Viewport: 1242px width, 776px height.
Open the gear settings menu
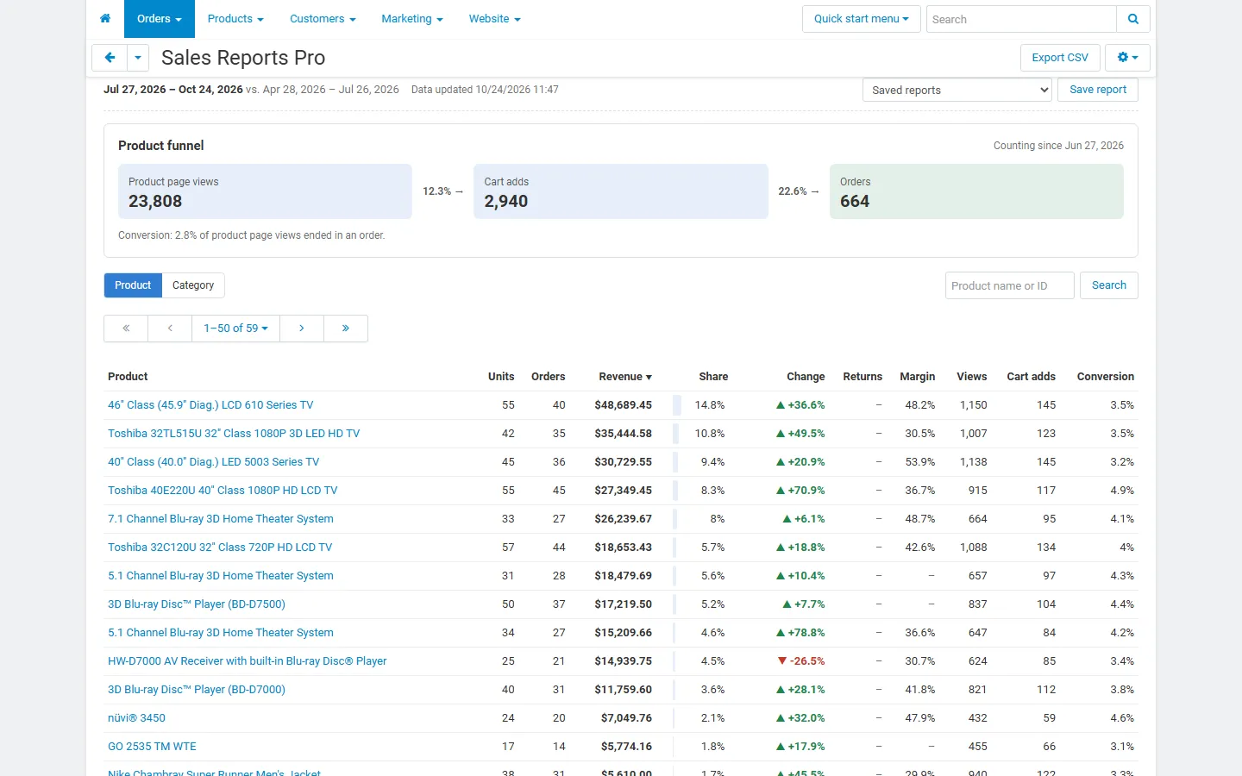coord(1127,58)
